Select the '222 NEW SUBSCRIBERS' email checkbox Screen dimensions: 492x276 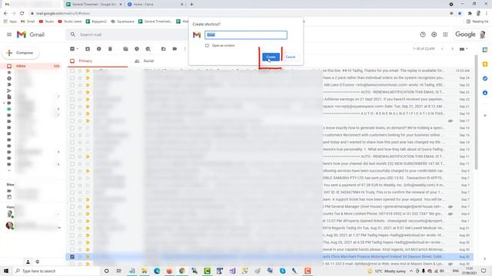click(x=72, y=163)
